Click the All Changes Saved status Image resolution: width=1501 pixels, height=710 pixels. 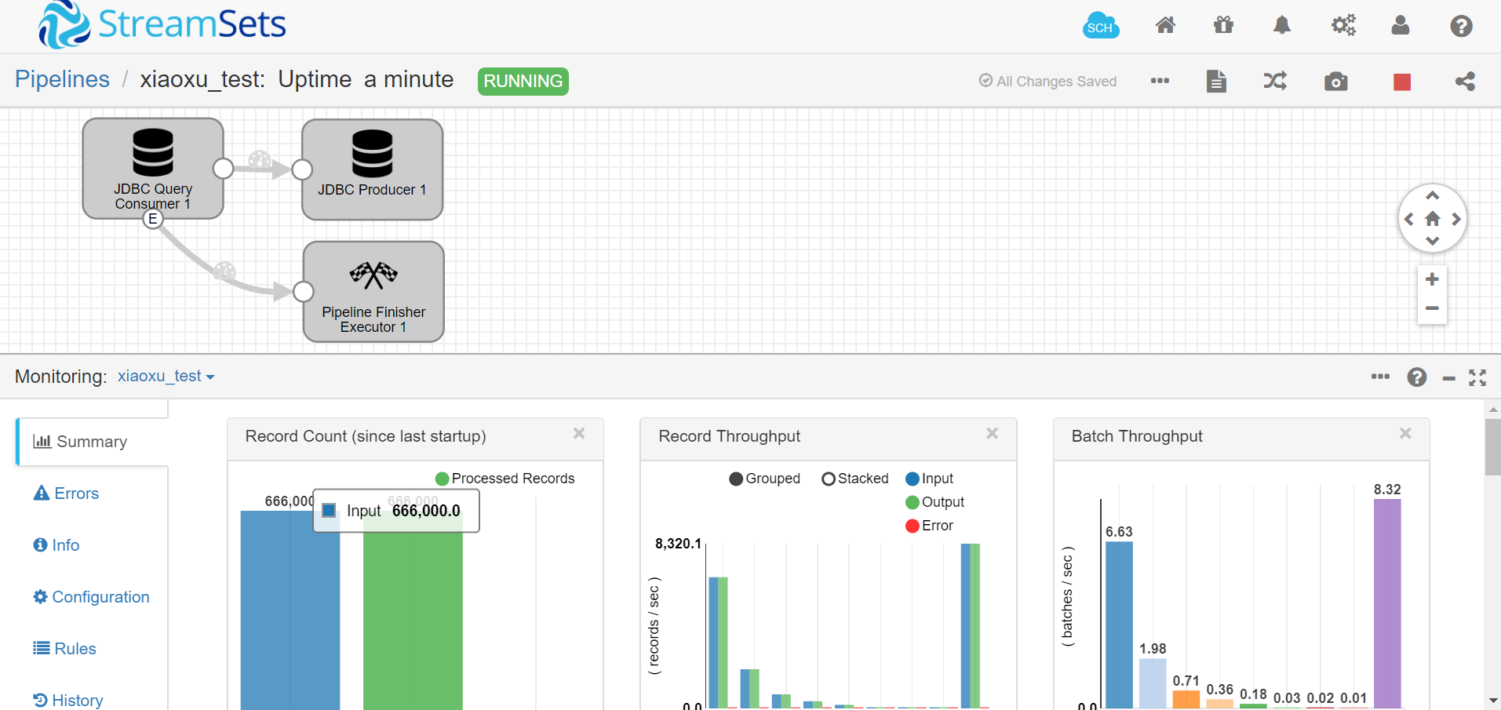(x=1047, y=81)
